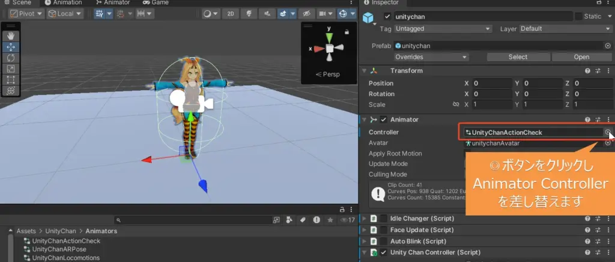Open the Tag dropdown showing Untagged
615x262 pixels.
pyautogui.click(x=443, y=29)
